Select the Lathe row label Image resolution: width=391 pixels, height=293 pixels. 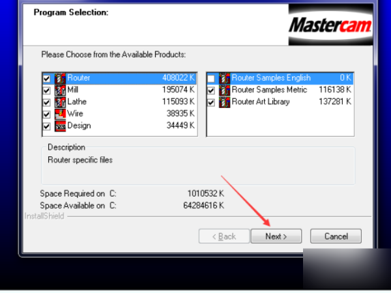pyautogui.click(x=77, y=102)
